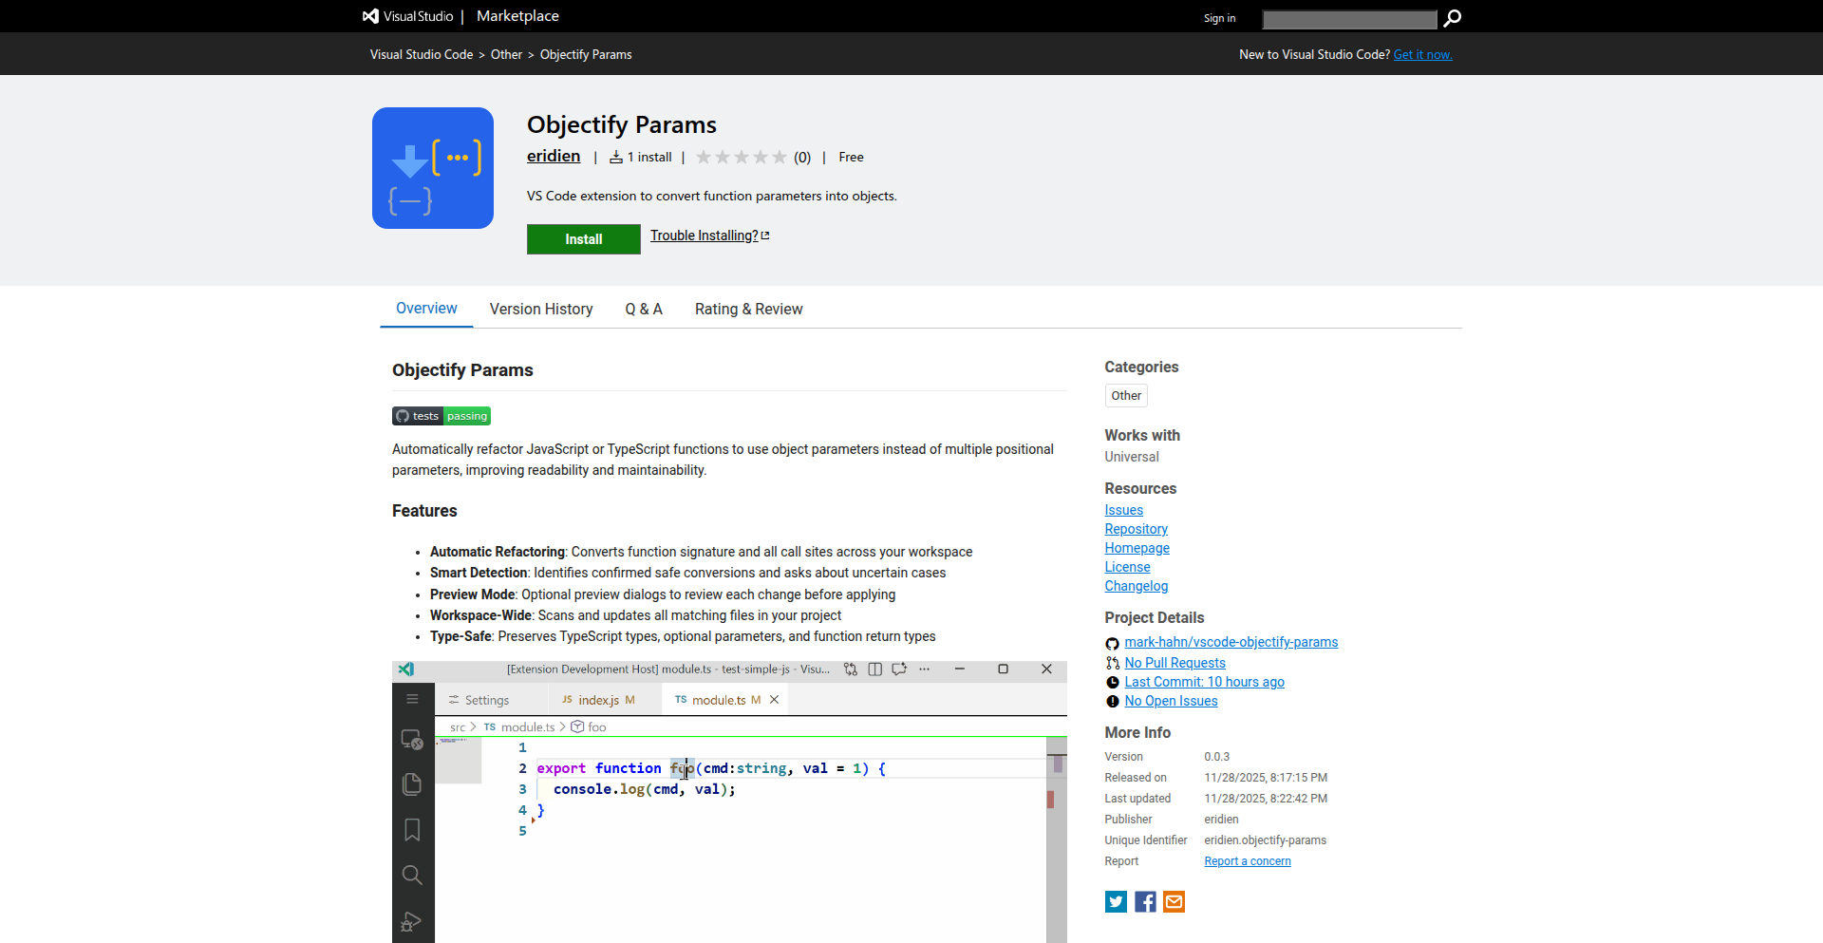This screenshot has height=943, width=1823.
Task: Click the 'Free' price label
Action: click(851, 157)
